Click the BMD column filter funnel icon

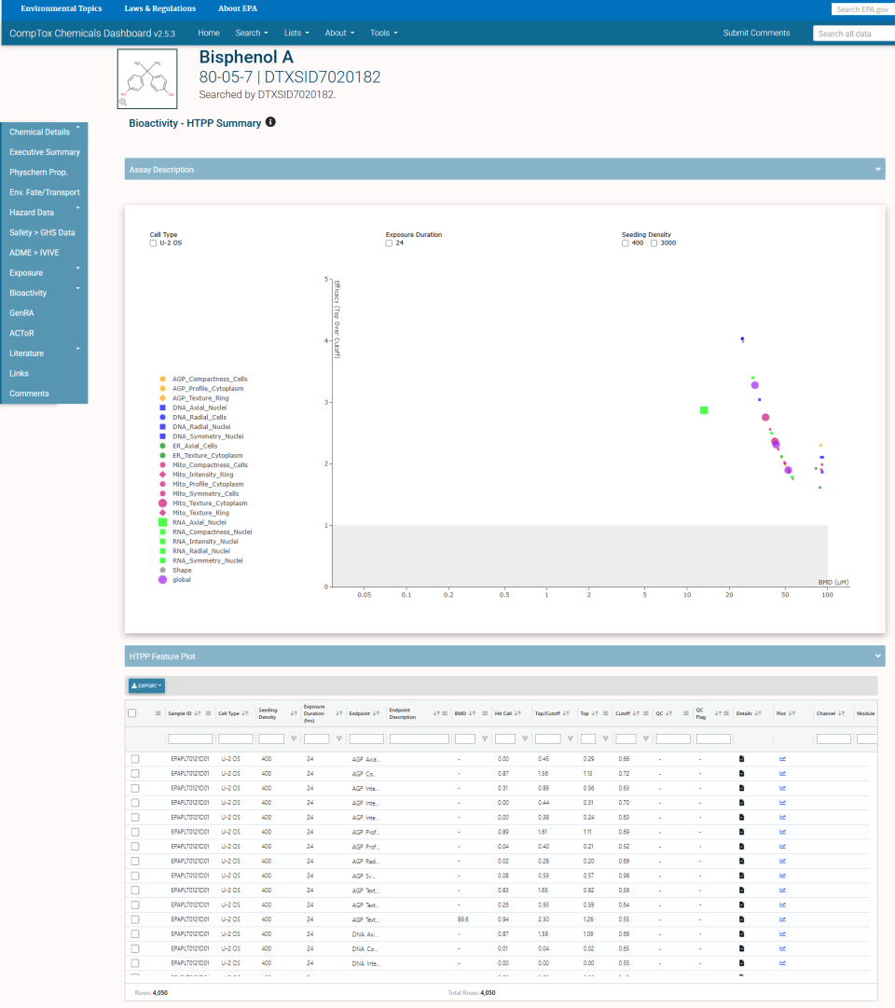[484, 739]
